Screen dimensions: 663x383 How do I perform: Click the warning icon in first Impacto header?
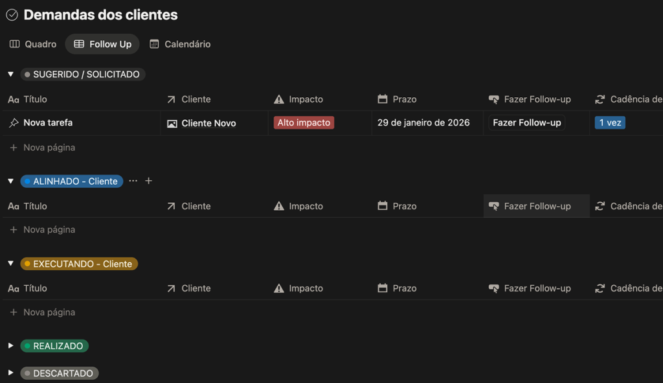click(279, 99)
